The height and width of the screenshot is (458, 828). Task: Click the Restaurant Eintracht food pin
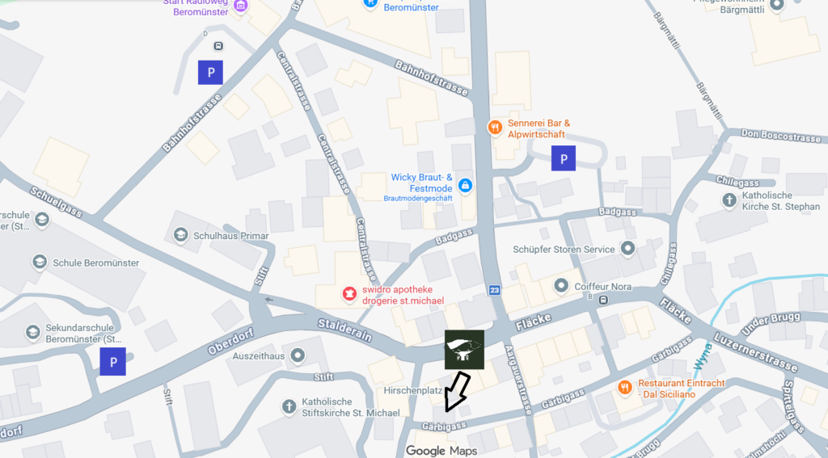tap(625, 388)
